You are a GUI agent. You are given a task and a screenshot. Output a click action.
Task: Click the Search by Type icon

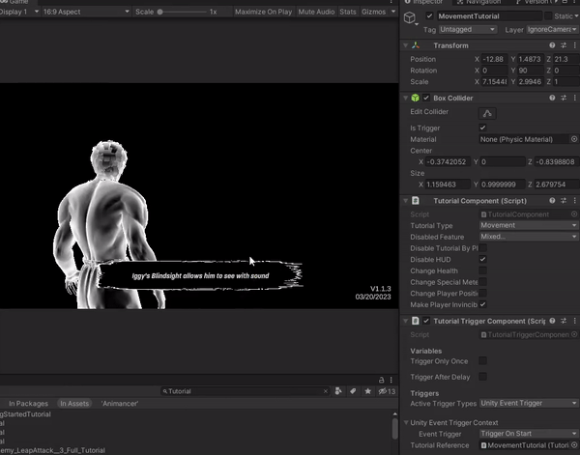pyautogui.click(x=338, y=391)
